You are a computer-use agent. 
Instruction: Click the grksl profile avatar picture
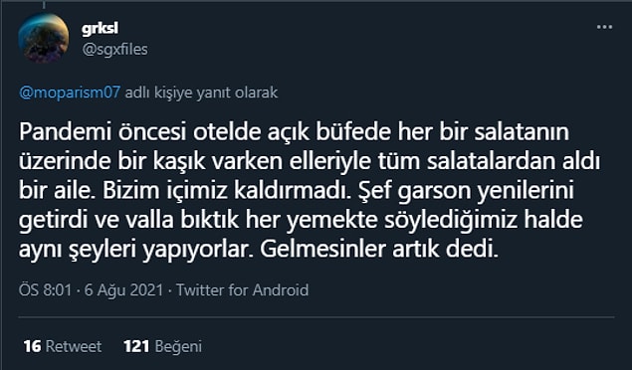click(44, 38)
